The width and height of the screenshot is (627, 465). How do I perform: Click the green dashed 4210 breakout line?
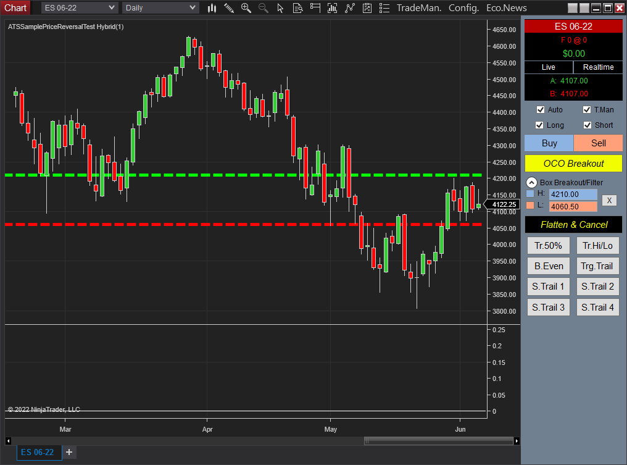coord(243,175)
